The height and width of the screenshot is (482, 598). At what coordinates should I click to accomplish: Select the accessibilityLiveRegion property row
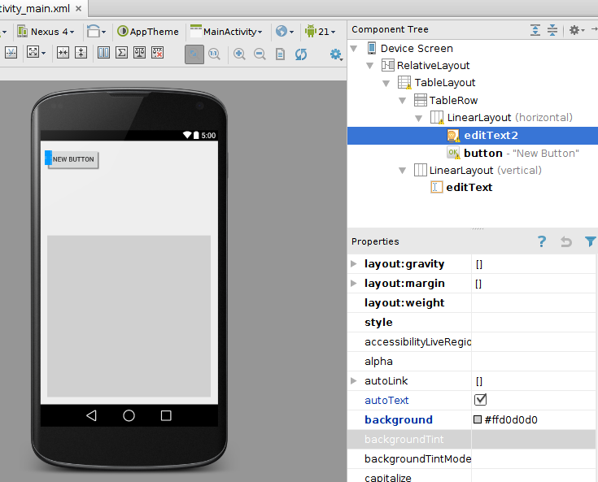[x=471, y=341]
